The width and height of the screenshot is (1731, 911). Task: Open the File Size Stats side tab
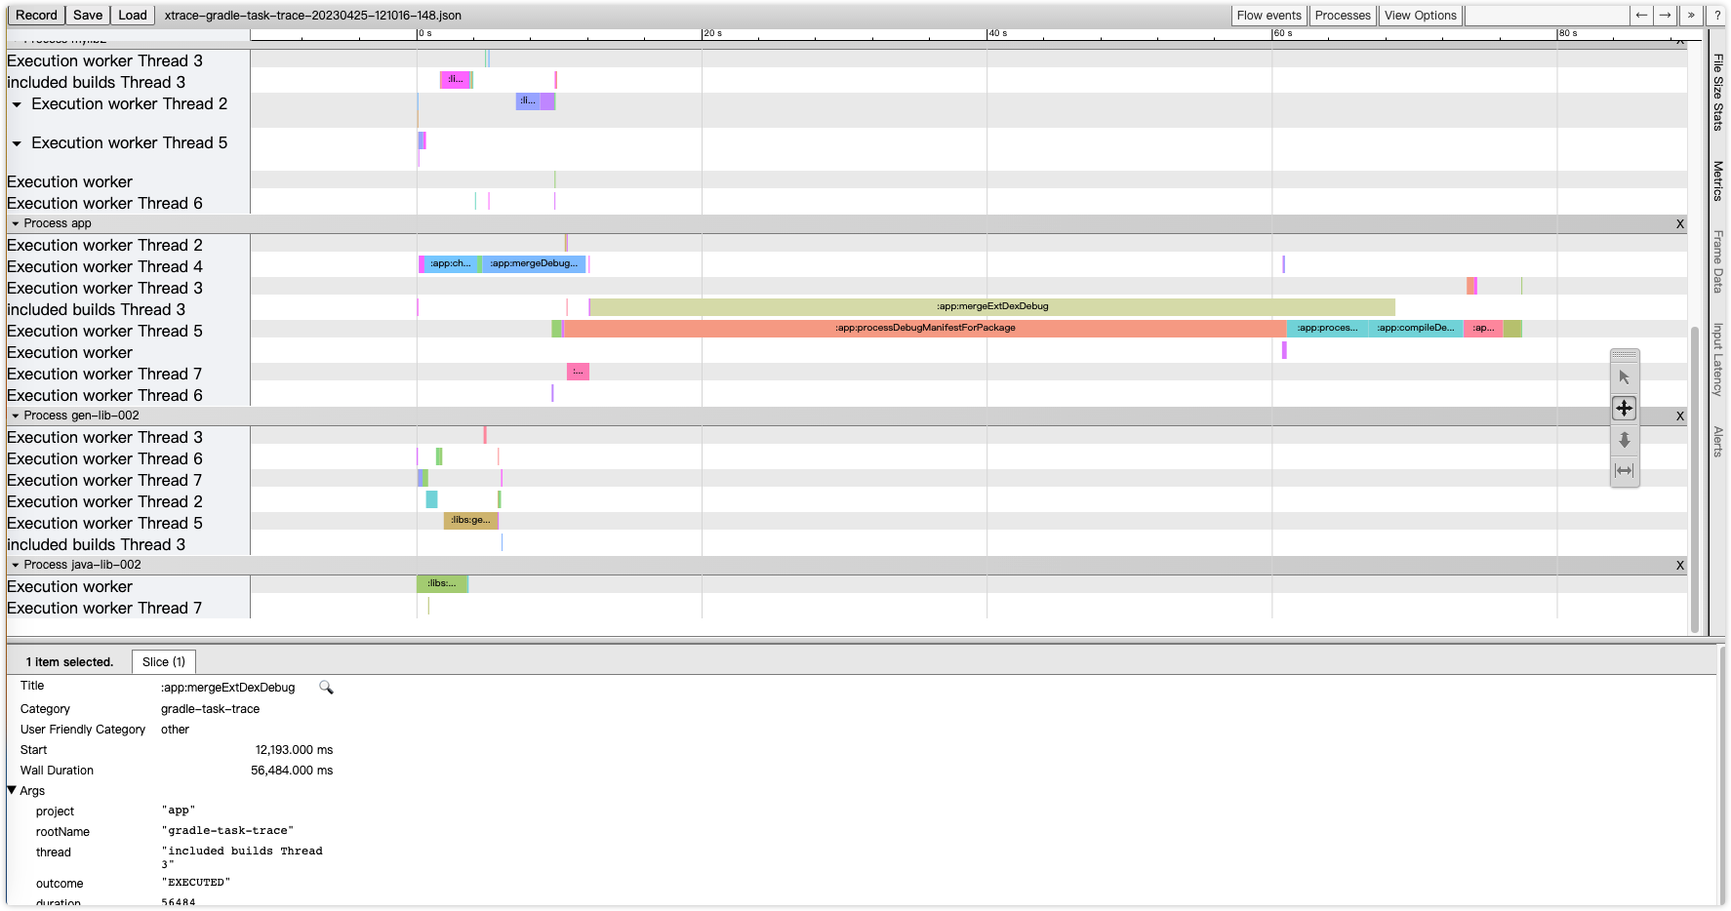[x=1717, y=92]
